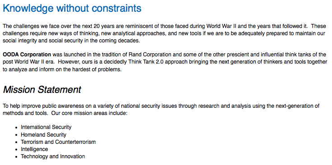The image size is (332, 165).
Task: Select 'Technology and Innovation' list item
Action: [x=53, y=156]
